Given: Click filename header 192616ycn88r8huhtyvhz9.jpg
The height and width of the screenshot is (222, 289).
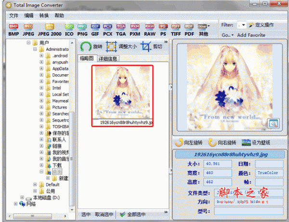Looking at the screenshot, I should (231, 154).
